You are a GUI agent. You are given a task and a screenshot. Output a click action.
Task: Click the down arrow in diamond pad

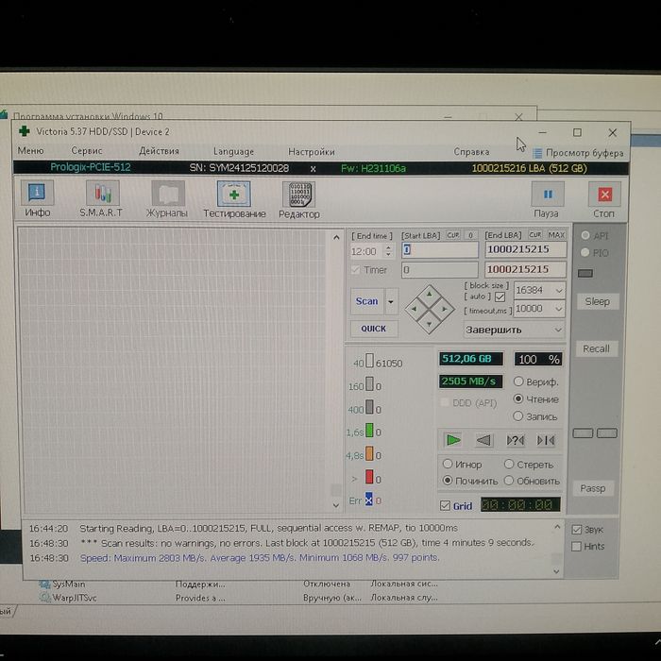429,324
